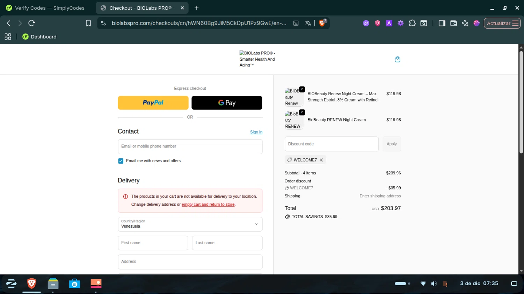524x294 pixels.
Task: Pay with the Google Pay button
Action: click(227, 103)
